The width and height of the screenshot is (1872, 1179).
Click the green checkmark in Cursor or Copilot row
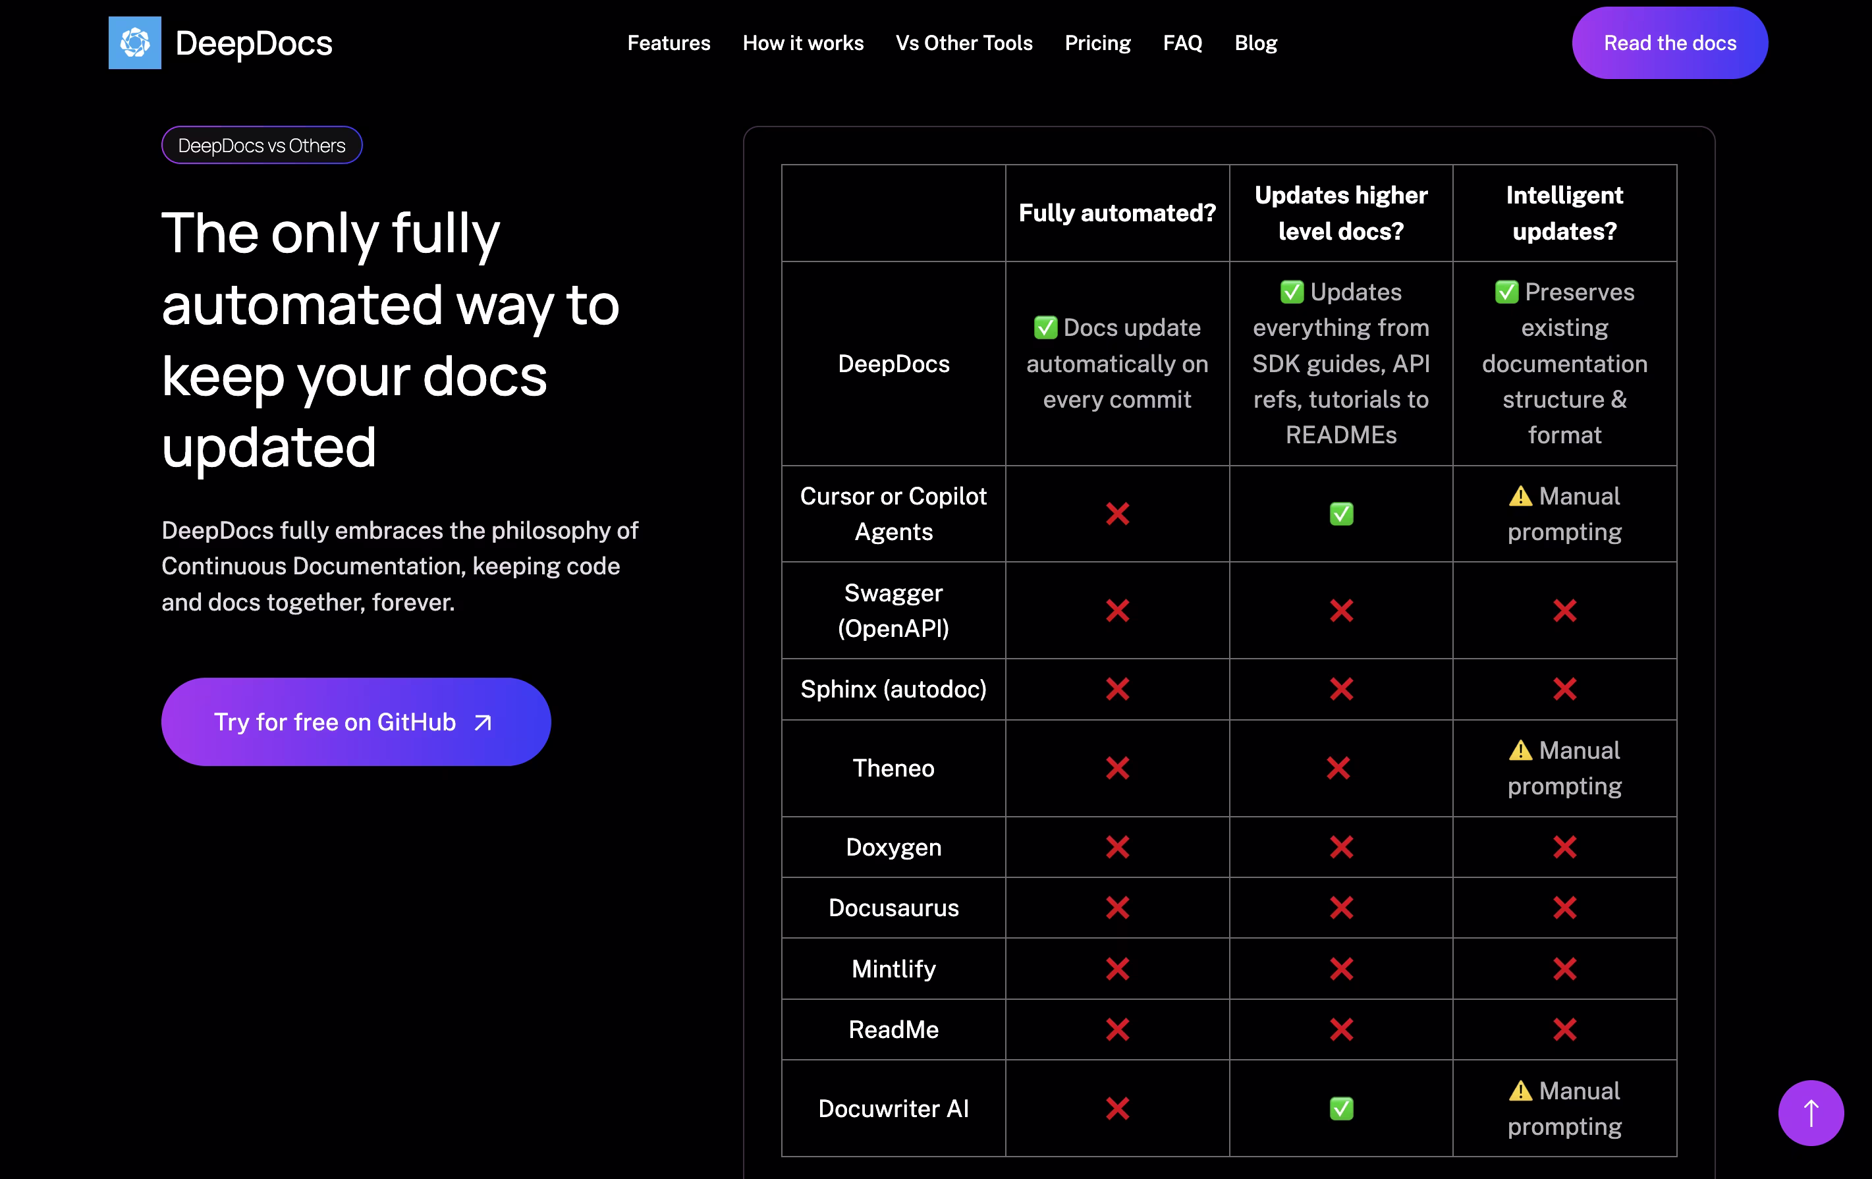(1340, 513)
